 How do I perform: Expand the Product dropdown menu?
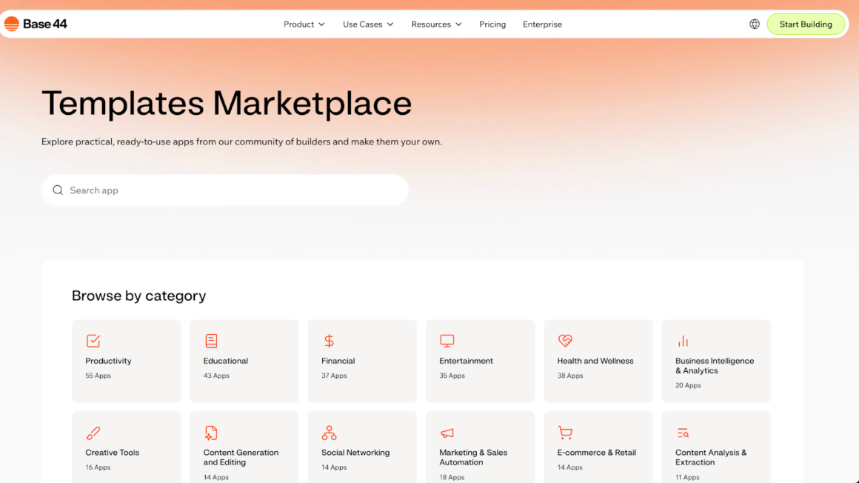(x=304, y=24)
